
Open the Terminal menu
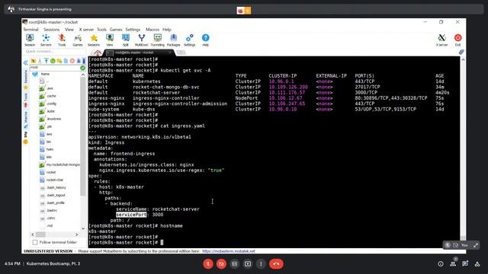[30, 30]
